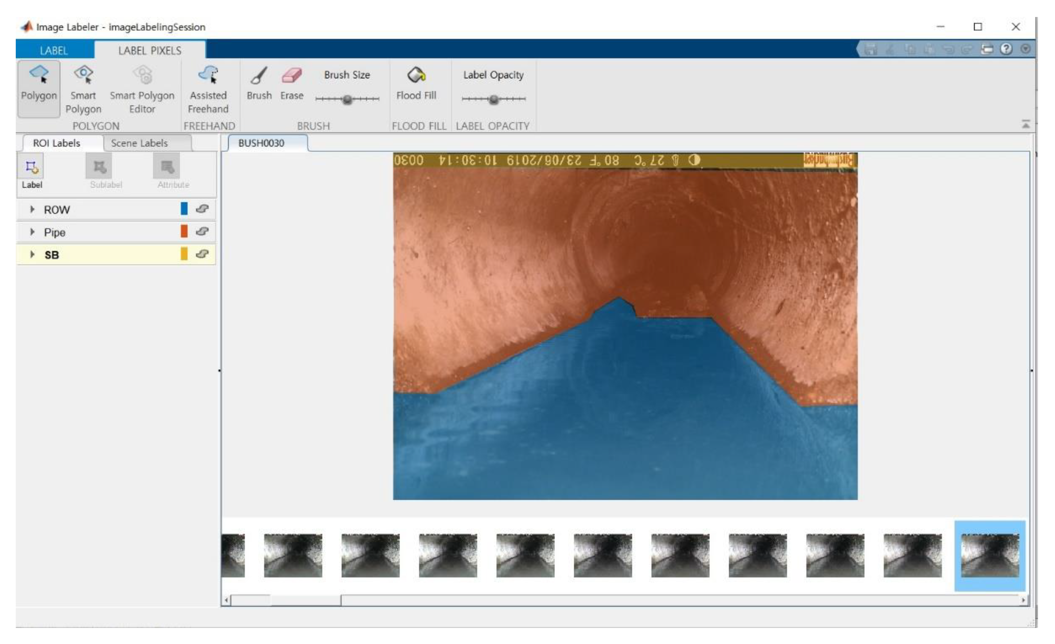Click the ROW pixel label type icon
The height and width of the screenshot is (644, 1055).
pyautogui.click(x=202, y=209)
